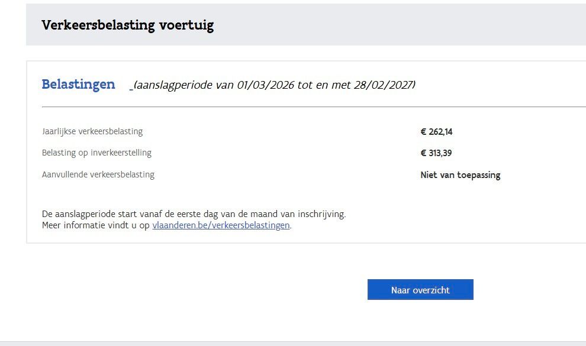
Task: Select the Aanvullende verkeersbelasting label
Action: (x=98, y=174)
